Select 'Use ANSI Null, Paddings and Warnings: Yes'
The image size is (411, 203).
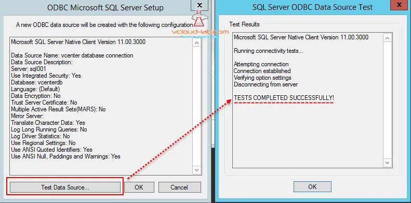point(65,156)
